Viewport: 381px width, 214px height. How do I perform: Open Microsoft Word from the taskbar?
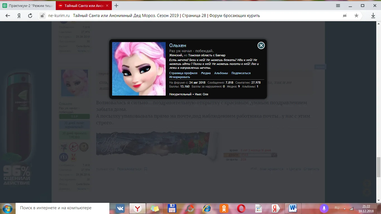(293, 208)
